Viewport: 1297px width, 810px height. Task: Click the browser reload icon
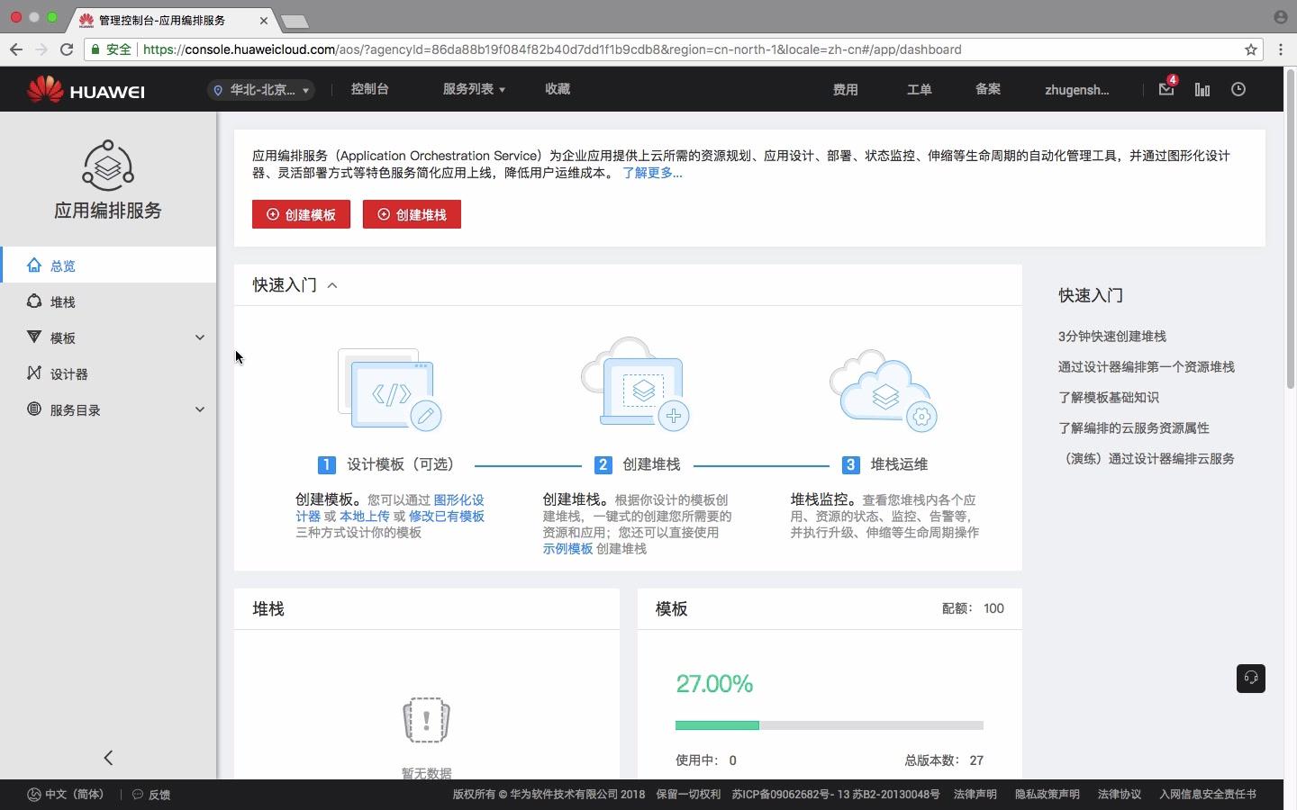[x=67, y=49]
